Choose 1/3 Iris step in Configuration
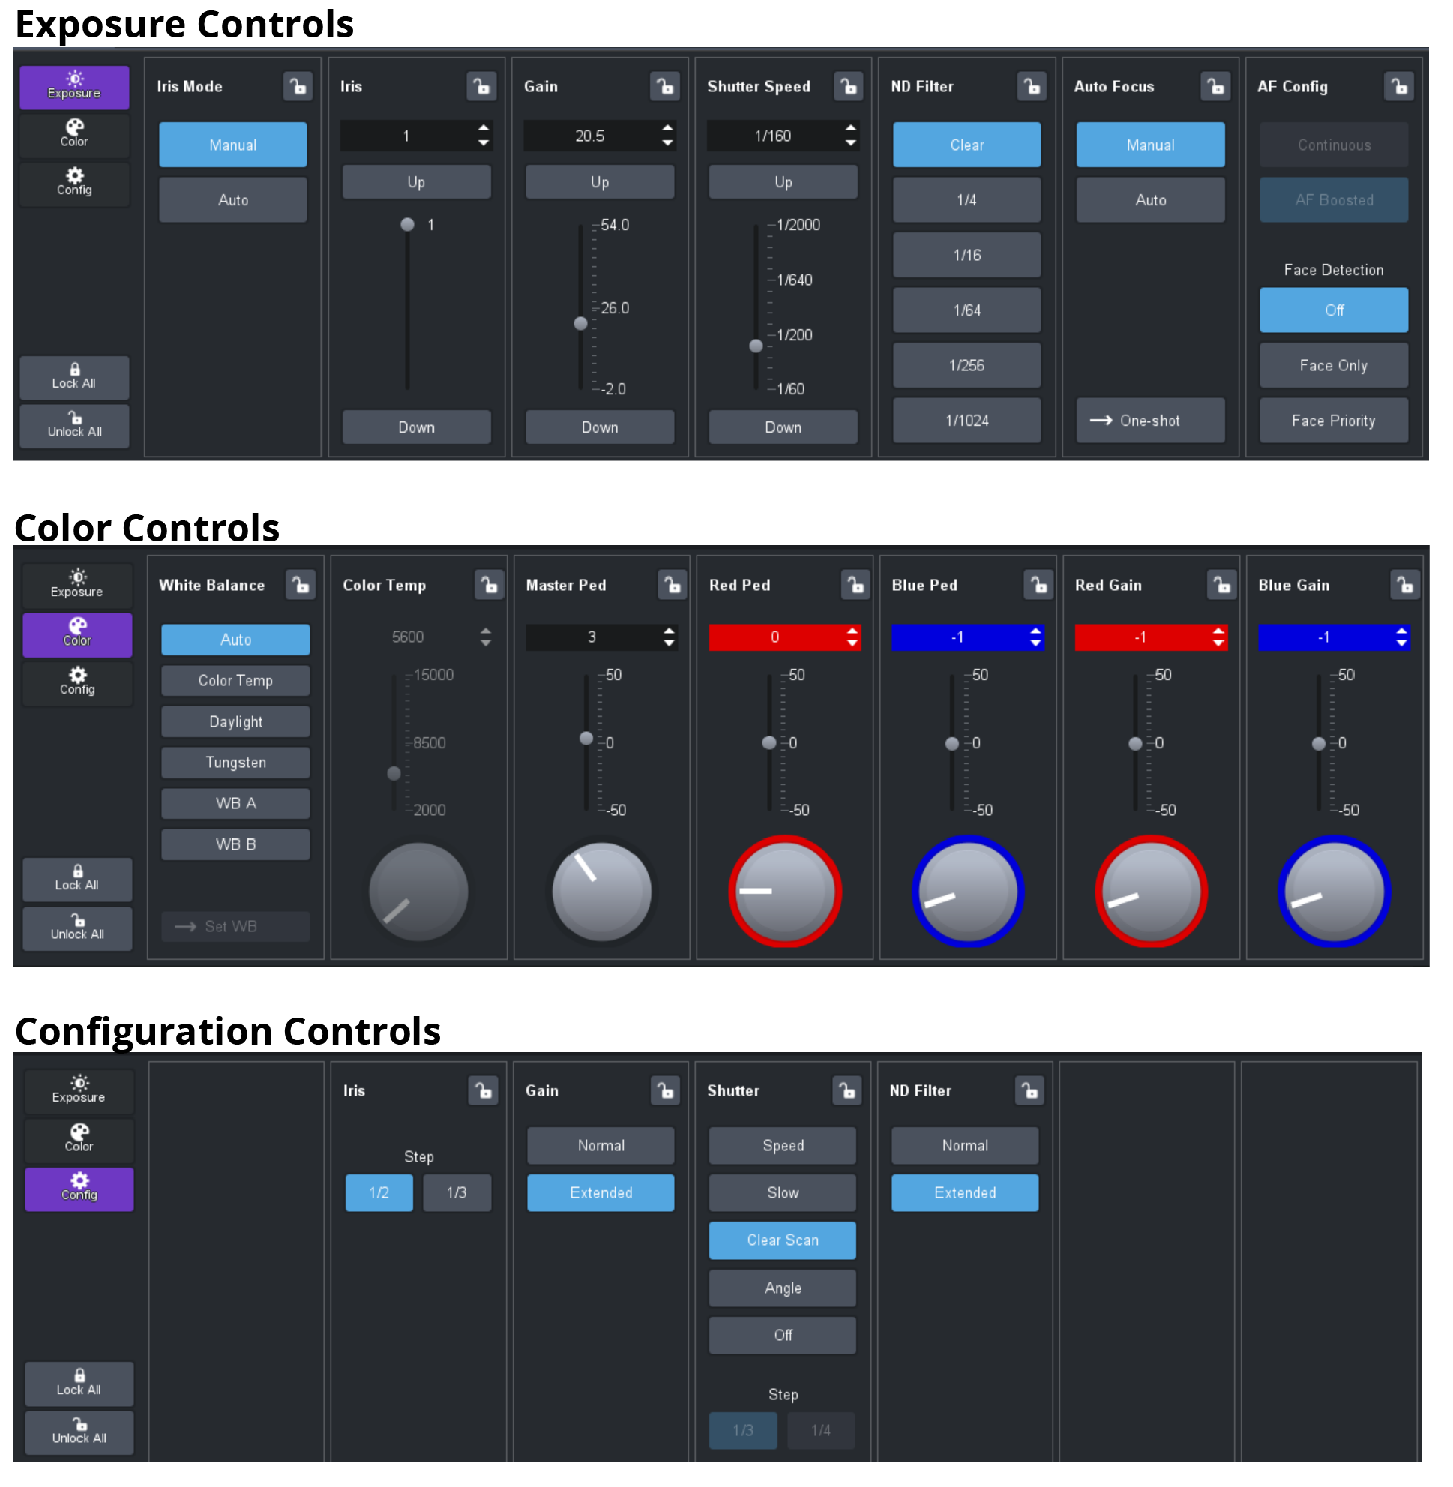Screen dimensions: 1453x1487 [x=457, y=1194]
